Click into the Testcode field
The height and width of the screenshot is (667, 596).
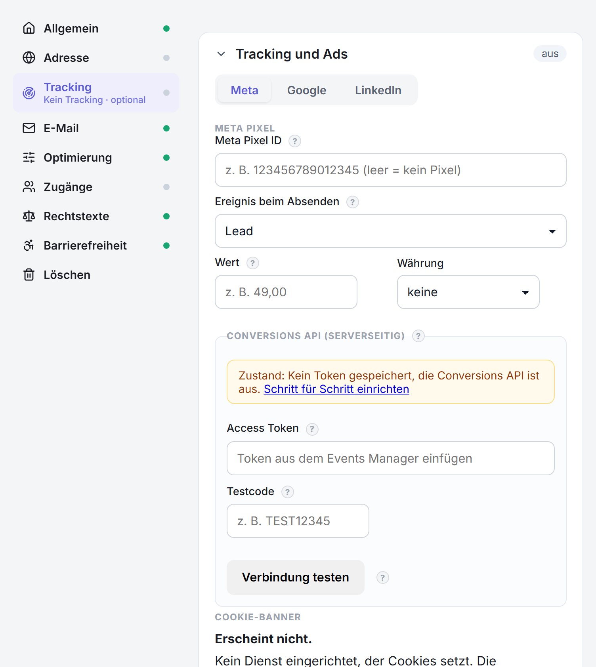point(298,521)
